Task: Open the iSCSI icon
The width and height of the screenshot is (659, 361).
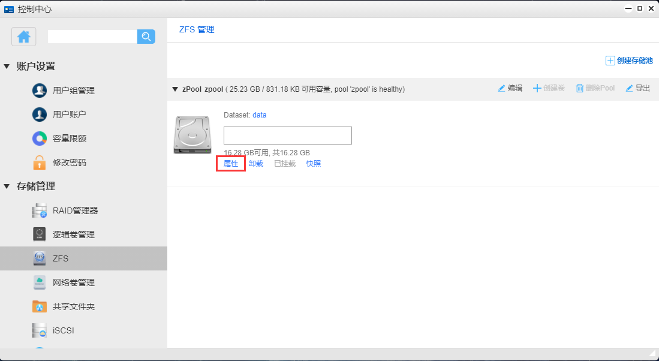Action: coord(40,330)
